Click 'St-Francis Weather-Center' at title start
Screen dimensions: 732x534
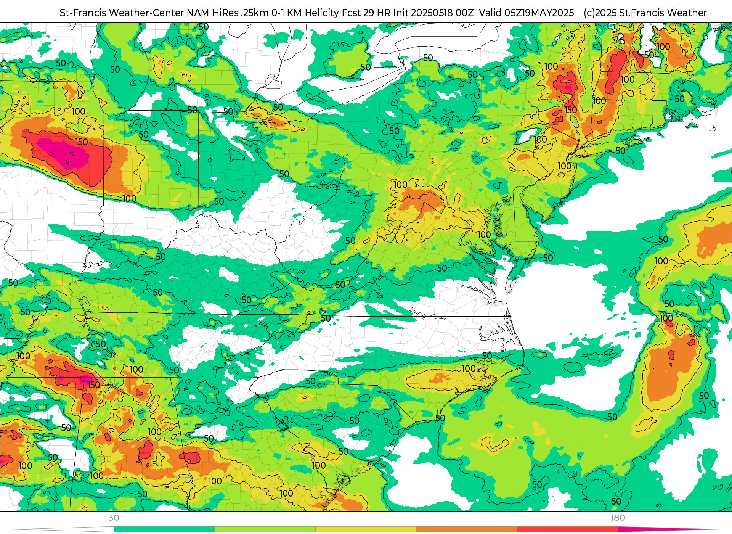click(122, 13)
